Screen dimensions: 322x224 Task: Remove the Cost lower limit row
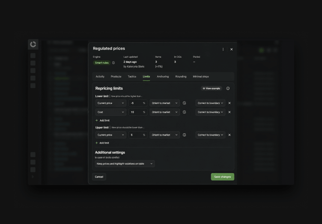[230, 112]
